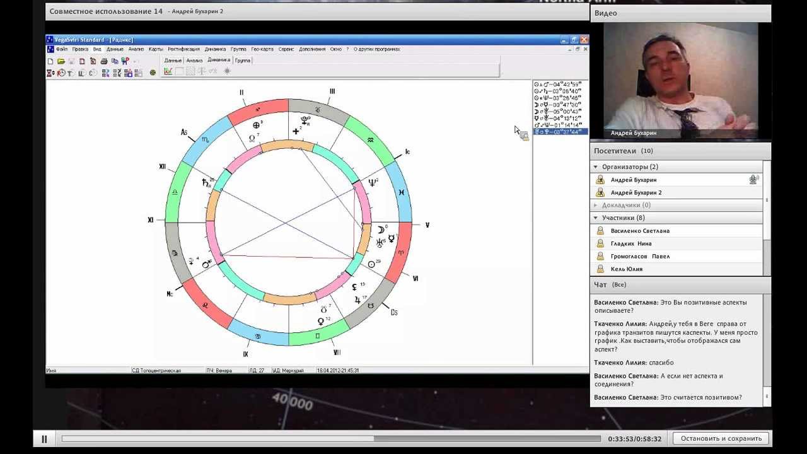Select the Динамика tab
807x454 pixels.
(x=219, y=60)
